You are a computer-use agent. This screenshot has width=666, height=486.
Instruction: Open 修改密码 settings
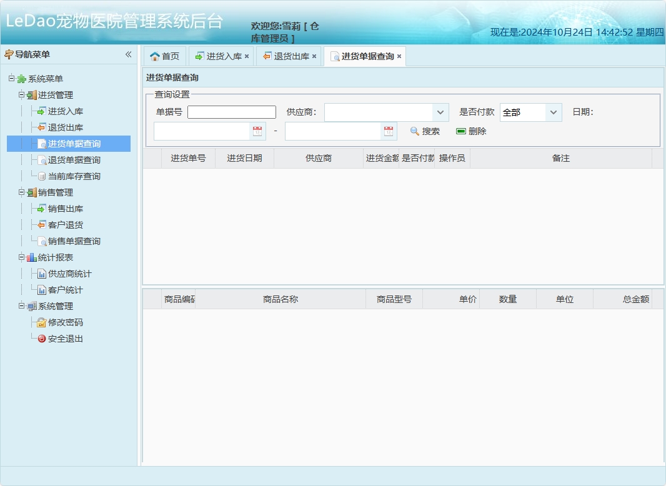click(x=60, y=322)
